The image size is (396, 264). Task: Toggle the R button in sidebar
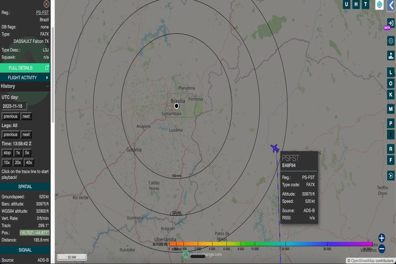point(391,149)
